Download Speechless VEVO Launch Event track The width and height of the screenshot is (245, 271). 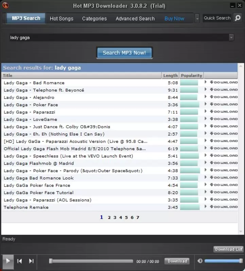pyautogui.click(x=224, y=155)
